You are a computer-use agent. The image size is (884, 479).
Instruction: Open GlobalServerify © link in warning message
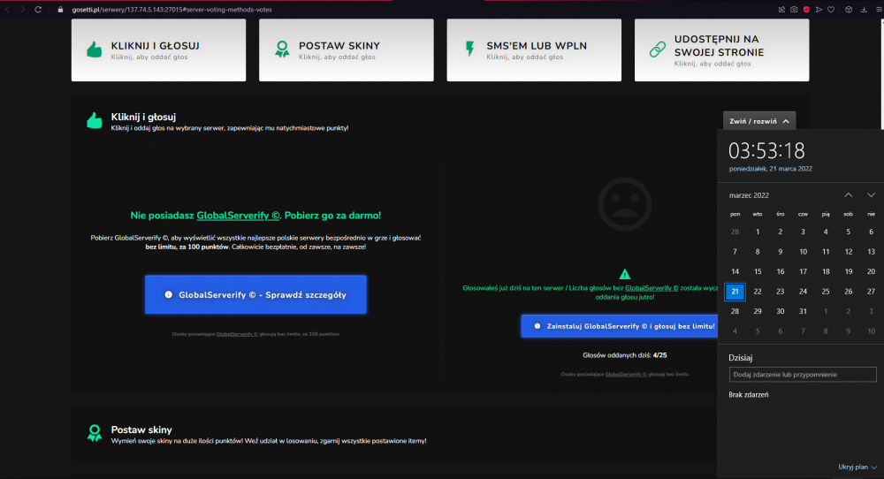click(652, 288)
